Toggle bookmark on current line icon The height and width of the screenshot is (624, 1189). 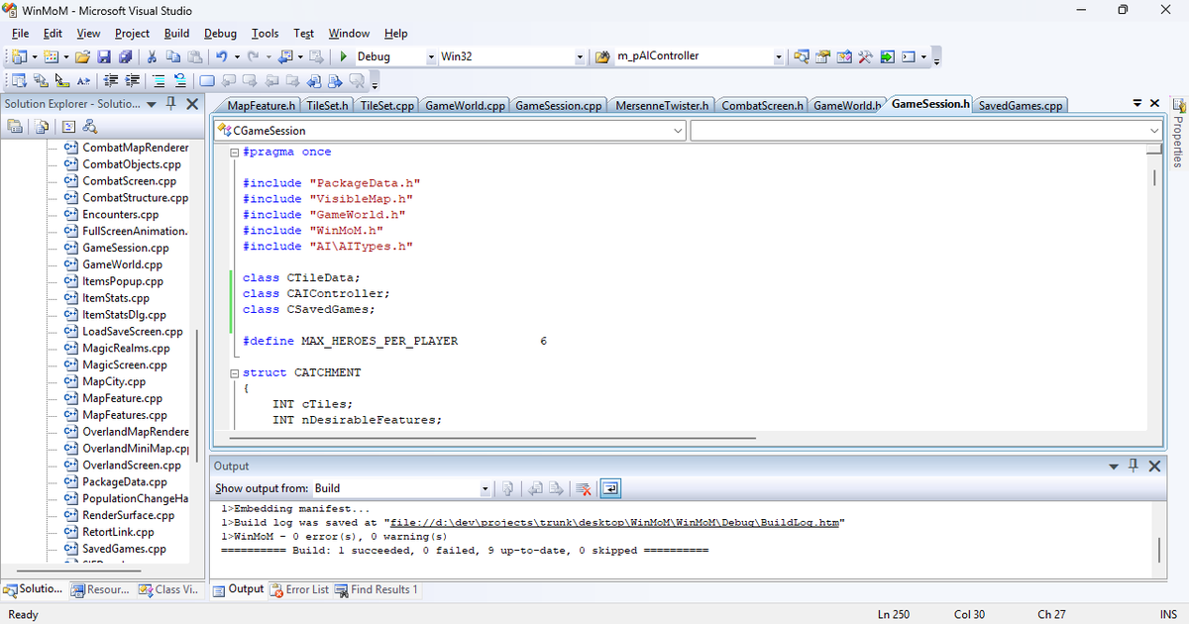tap(207, 80)
